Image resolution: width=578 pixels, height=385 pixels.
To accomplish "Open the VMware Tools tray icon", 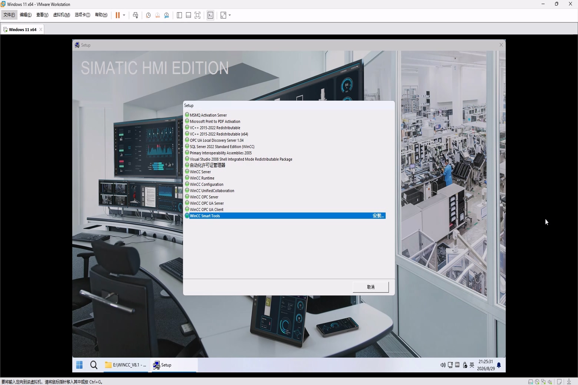I will [x=457, y=365].
